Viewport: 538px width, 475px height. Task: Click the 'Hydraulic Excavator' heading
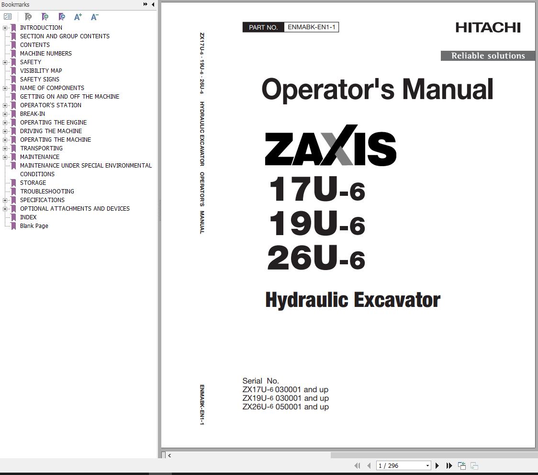point(353,300)
